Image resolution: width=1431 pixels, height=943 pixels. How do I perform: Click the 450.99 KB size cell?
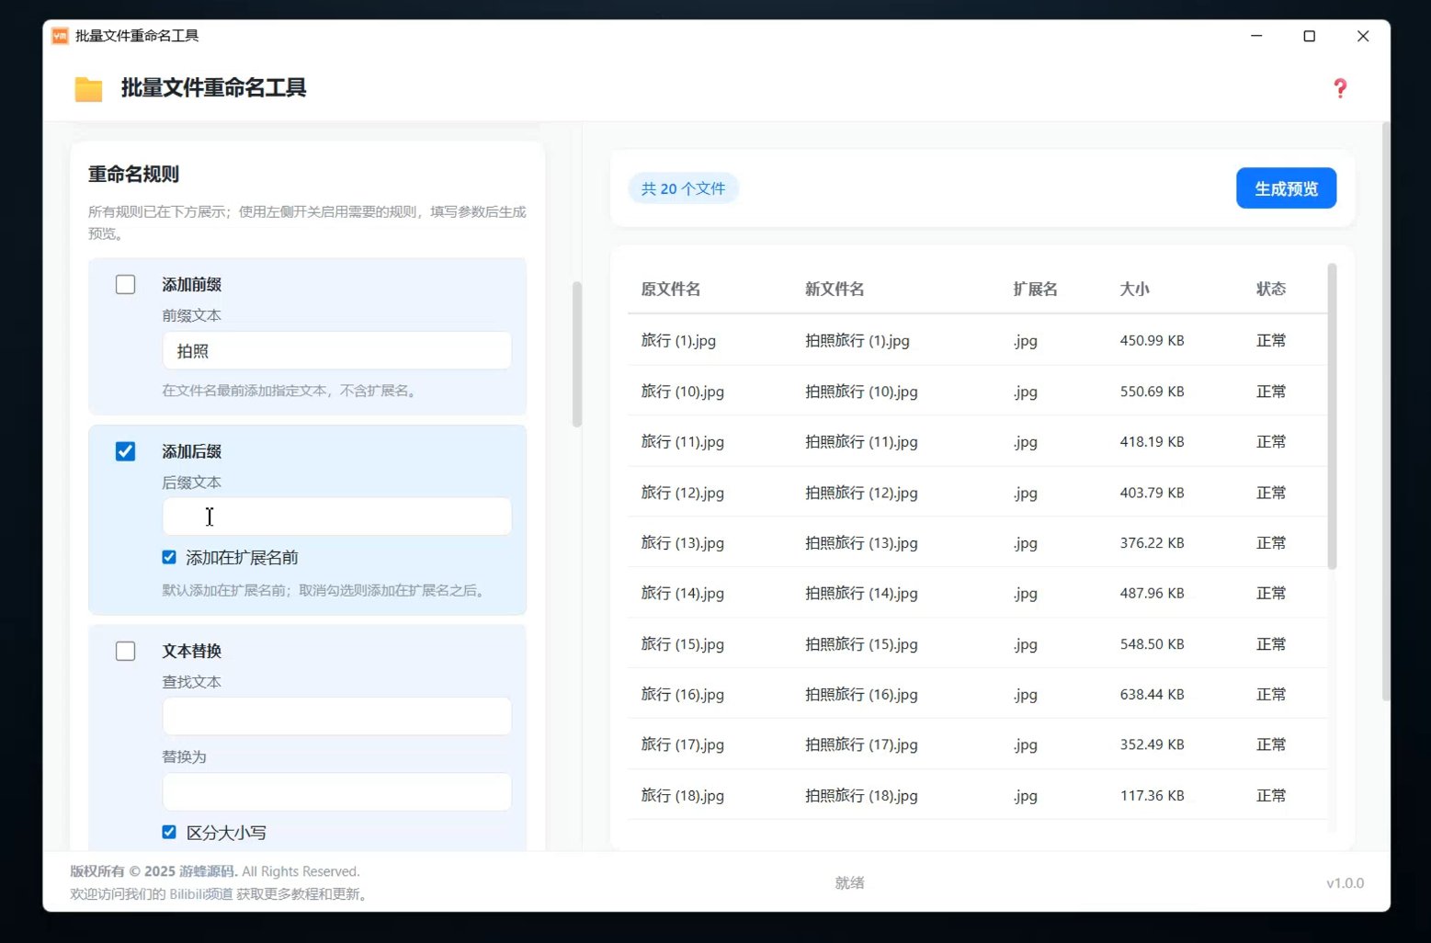(x=1152, y=340)
